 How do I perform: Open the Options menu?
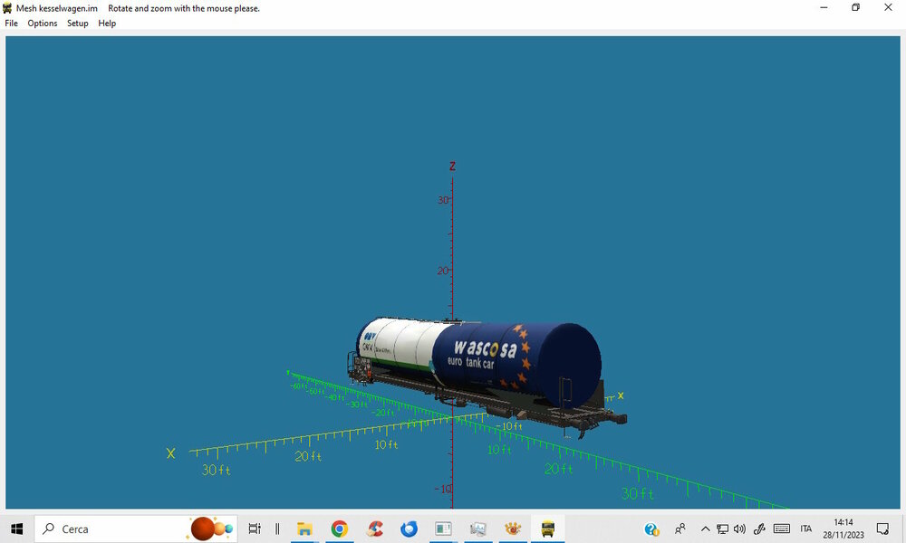point(43,24)
